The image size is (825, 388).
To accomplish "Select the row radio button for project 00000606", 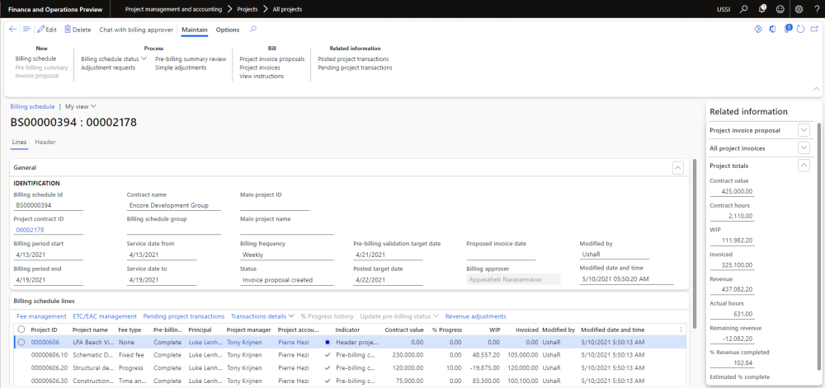I will click(x=21, y=342).
